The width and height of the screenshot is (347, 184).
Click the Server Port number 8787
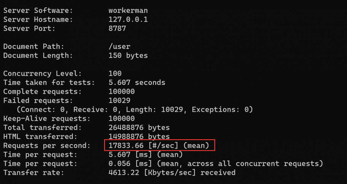point(117,28)
